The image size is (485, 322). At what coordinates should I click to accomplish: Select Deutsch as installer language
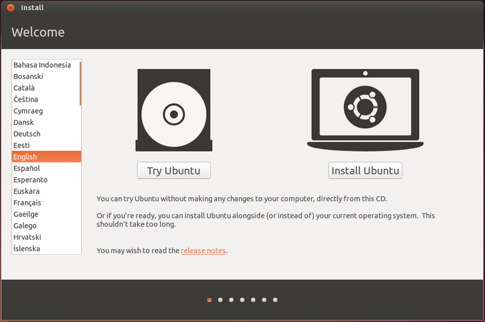pyautogui.click(x=46, y=134)
